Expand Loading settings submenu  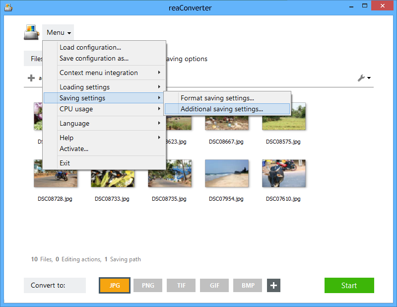104,87
